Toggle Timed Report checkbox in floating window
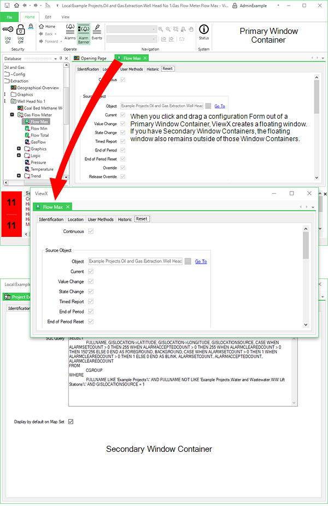Image resolution: width=328 pixels, height=506 pixels. click(91, 301)
